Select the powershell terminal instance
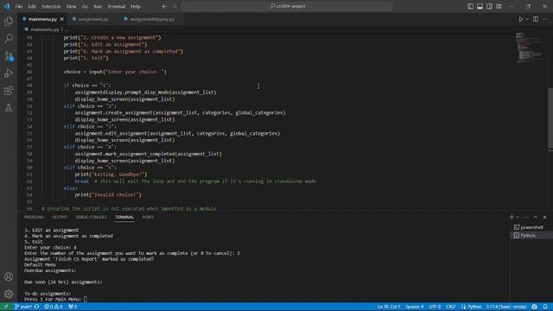The width and height of the screenshot is (553, 311). [x=531, y=227]
